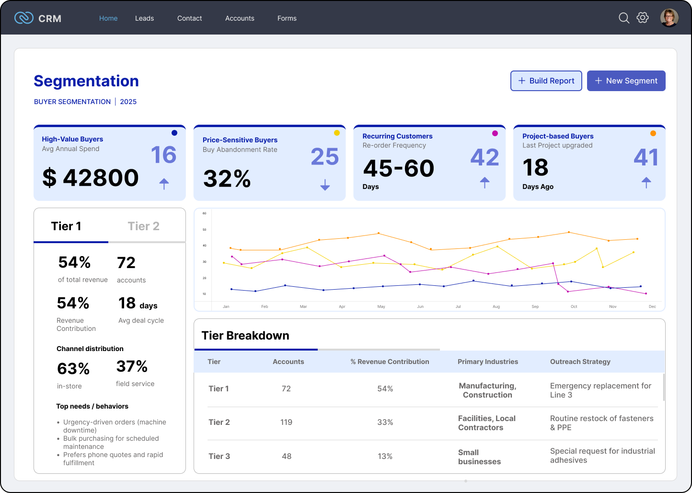Viewport: 692px width, 493px height.
Task: Select the Tier 1 row label in table
Action: (219, 388)
